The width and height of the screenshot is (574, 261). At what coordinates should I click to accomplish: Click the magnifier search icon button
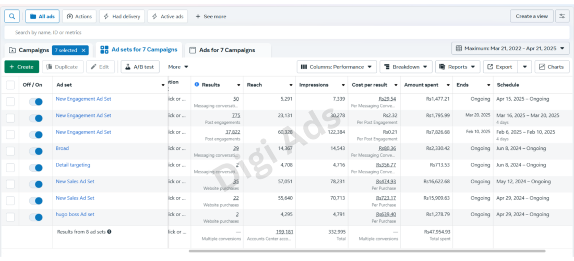point(11,17)
